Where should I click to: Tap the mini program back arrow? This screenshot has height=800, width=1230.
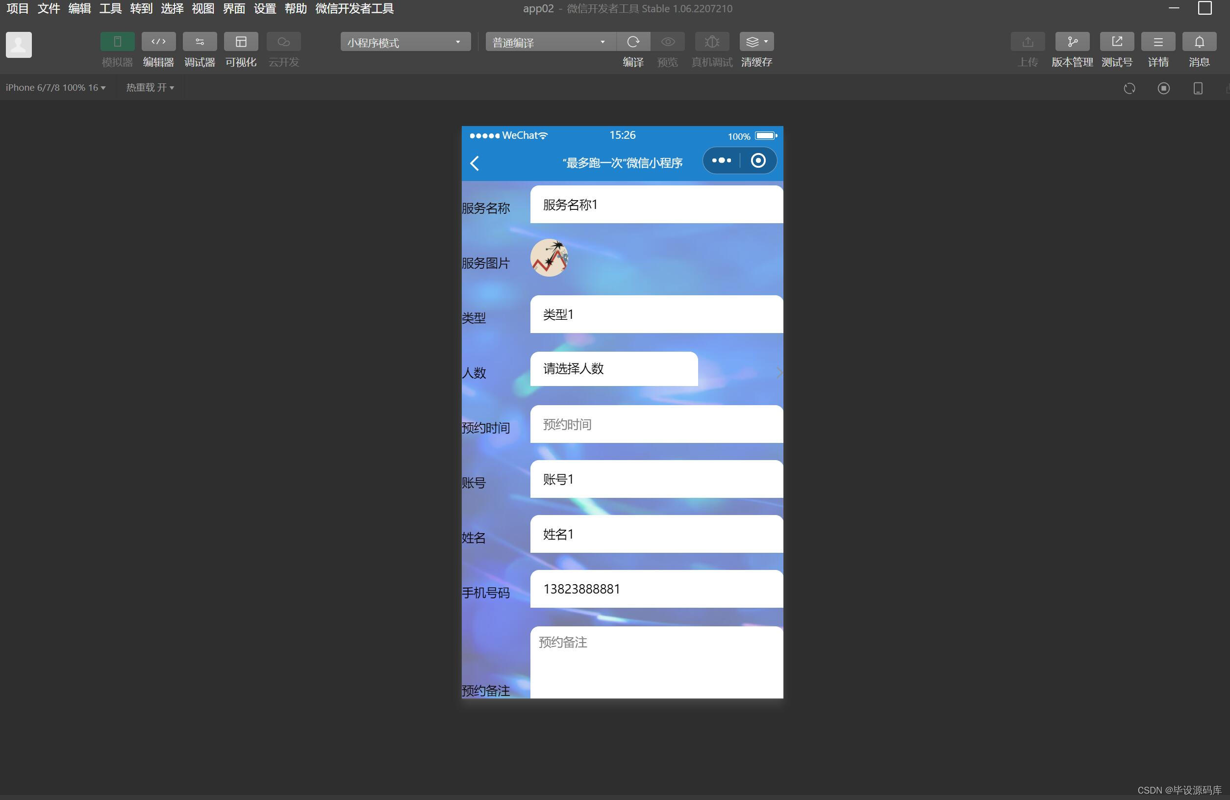(475, 163)
